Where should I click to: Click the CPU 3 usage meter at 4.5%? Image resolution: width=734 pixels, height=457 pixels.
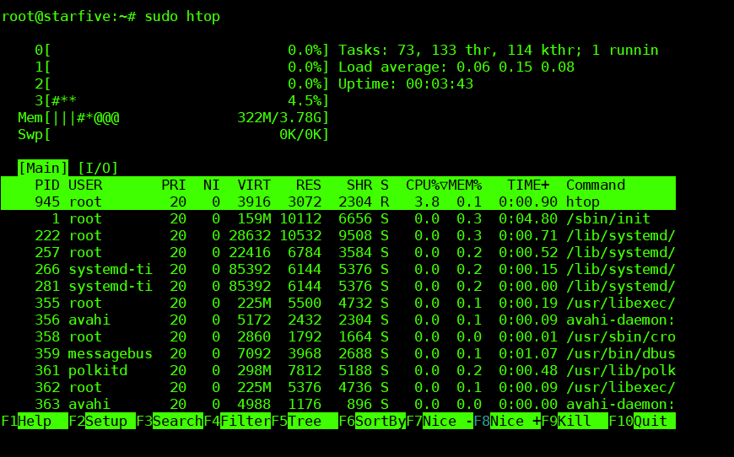182,100
